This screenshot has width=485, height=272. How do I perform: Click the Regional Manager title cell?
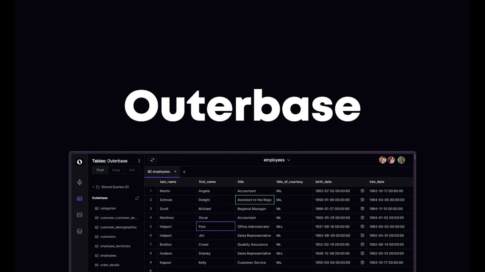255,209
